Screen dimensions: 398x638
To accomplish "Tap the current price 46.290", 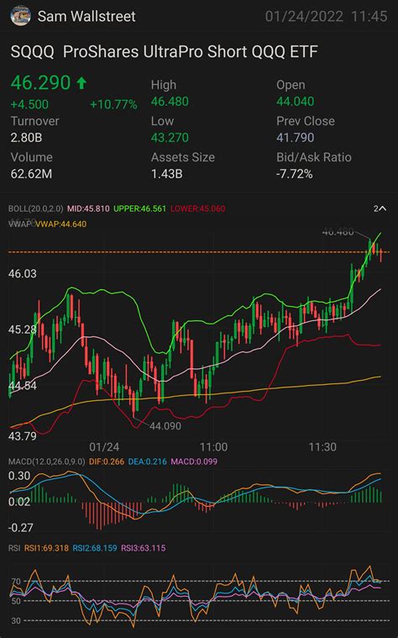I will 40,82.
